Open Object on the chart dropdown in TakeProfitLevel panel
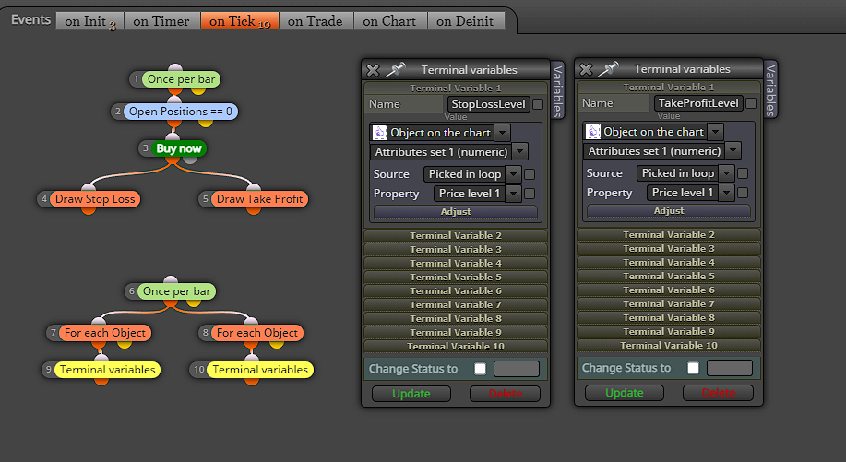This screenshot has height=462, width=846. pos(715,132)
